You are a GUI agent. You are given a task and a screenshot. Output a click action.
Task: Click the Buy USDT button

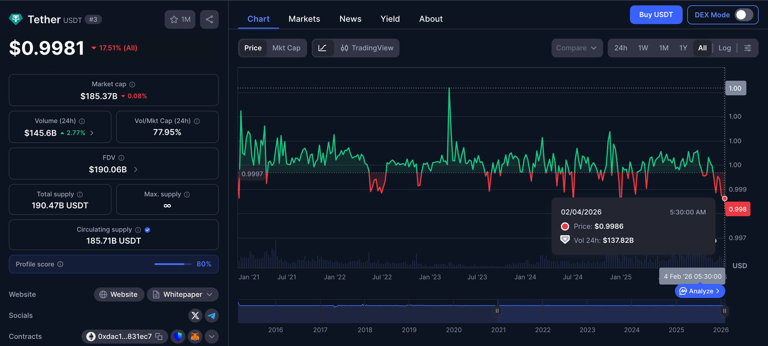coord(656,15)
